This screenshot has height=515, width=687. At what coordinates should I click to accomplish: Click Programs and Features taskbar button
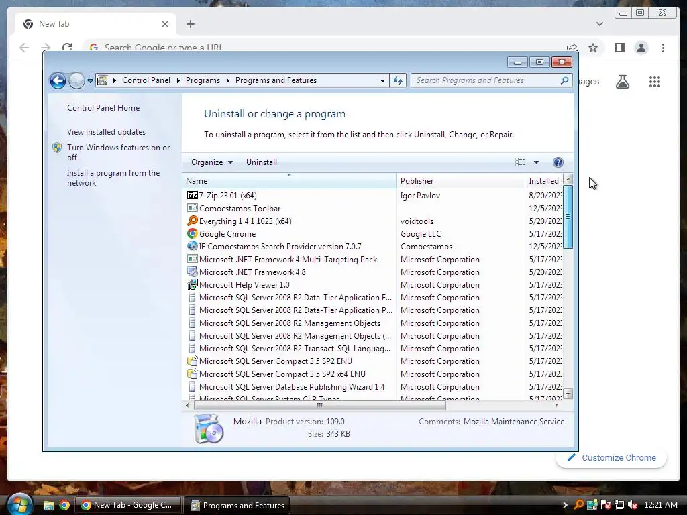click(237, 506)
